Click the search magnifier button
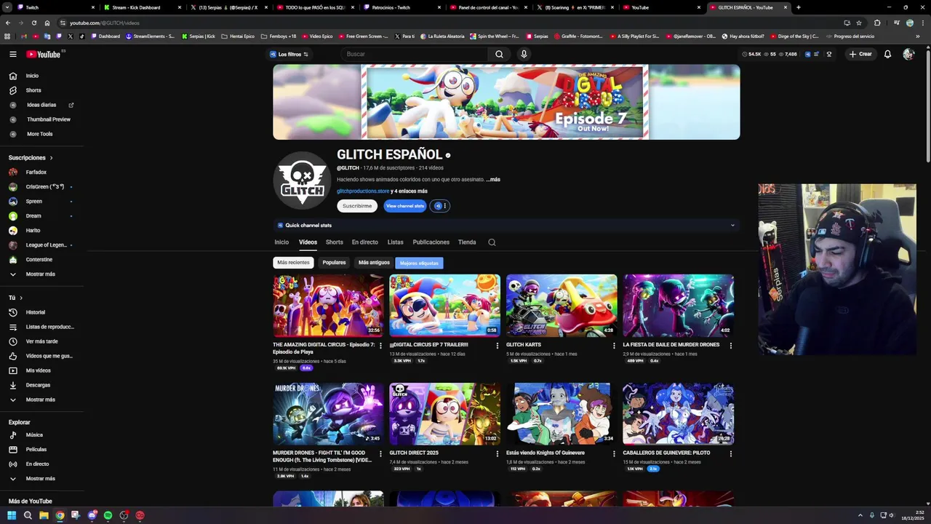 pyautogui.click(x=499, y=54)
